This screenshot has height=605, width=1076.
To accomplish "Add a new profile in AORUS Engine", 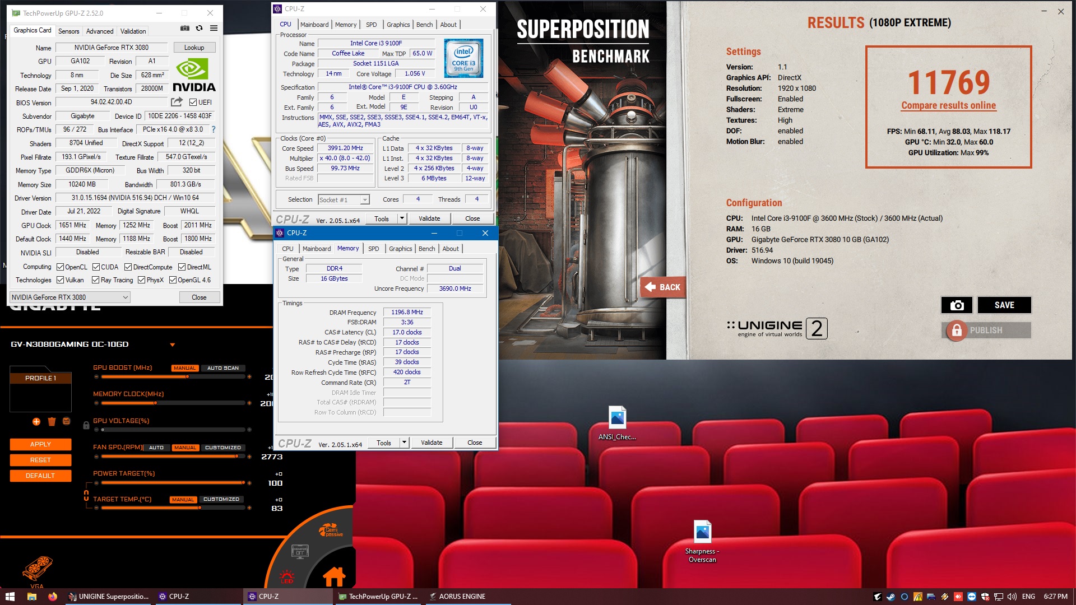I will 36,421.
